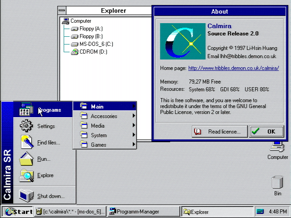The image size is (291, 218).
Task: Expand the Games submenu arrow
Action: (134, 145)
